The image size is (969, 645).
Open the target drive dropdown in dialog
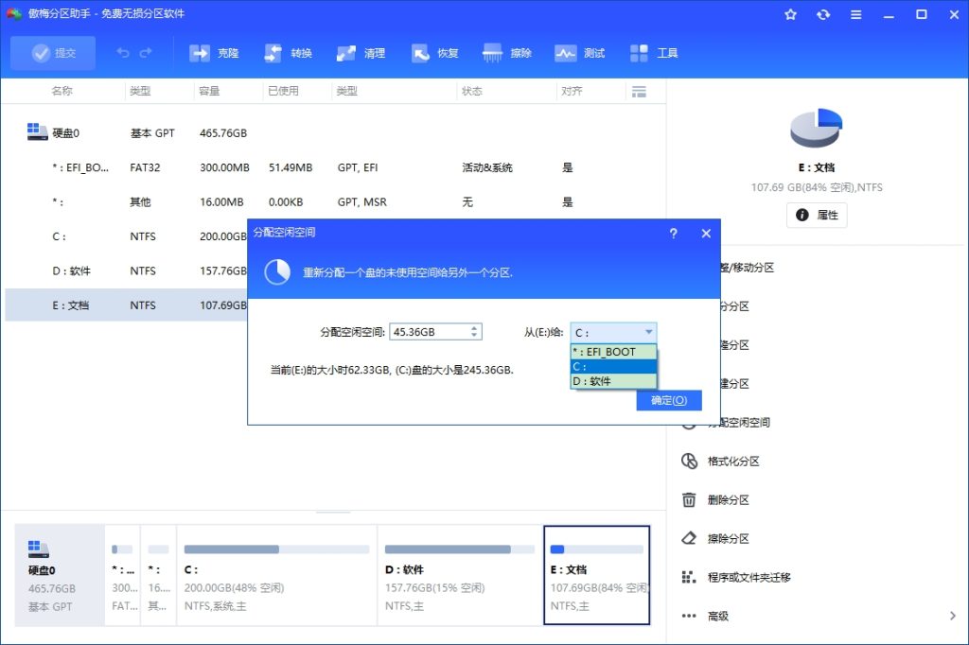(x=650, y=331)
